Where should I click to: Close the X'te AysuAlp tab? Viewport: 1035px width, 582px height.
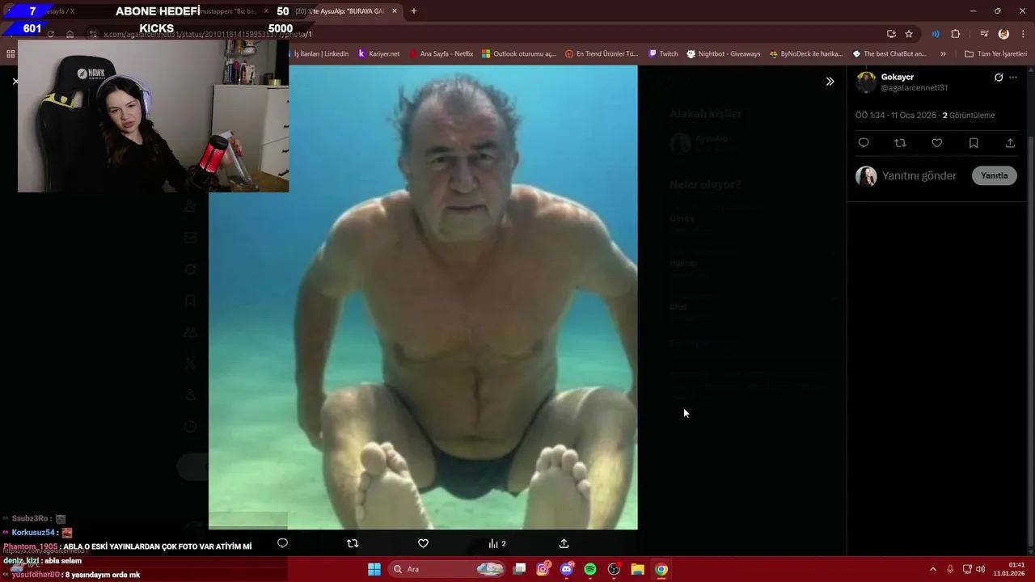[x=395, y=11]
